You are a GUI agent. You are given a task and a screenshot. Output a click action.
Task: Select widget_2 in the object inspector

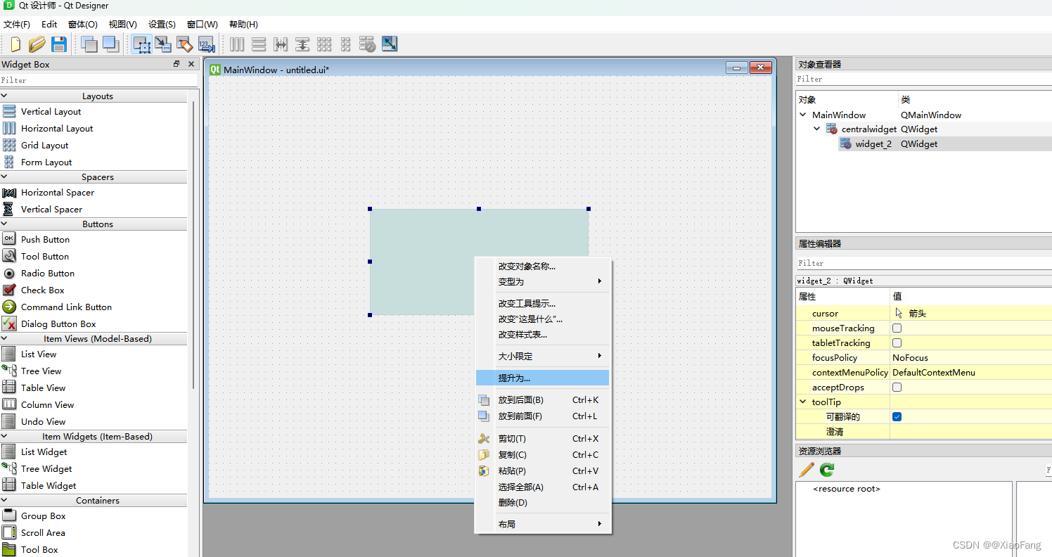(x=873, y=143)
